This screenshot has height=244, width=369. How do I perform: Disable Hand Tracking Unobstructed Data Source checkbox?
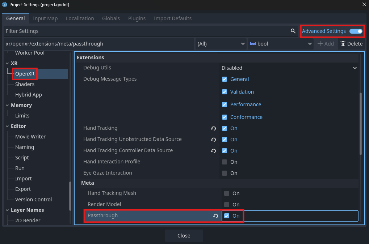click(x=225, y=140)
